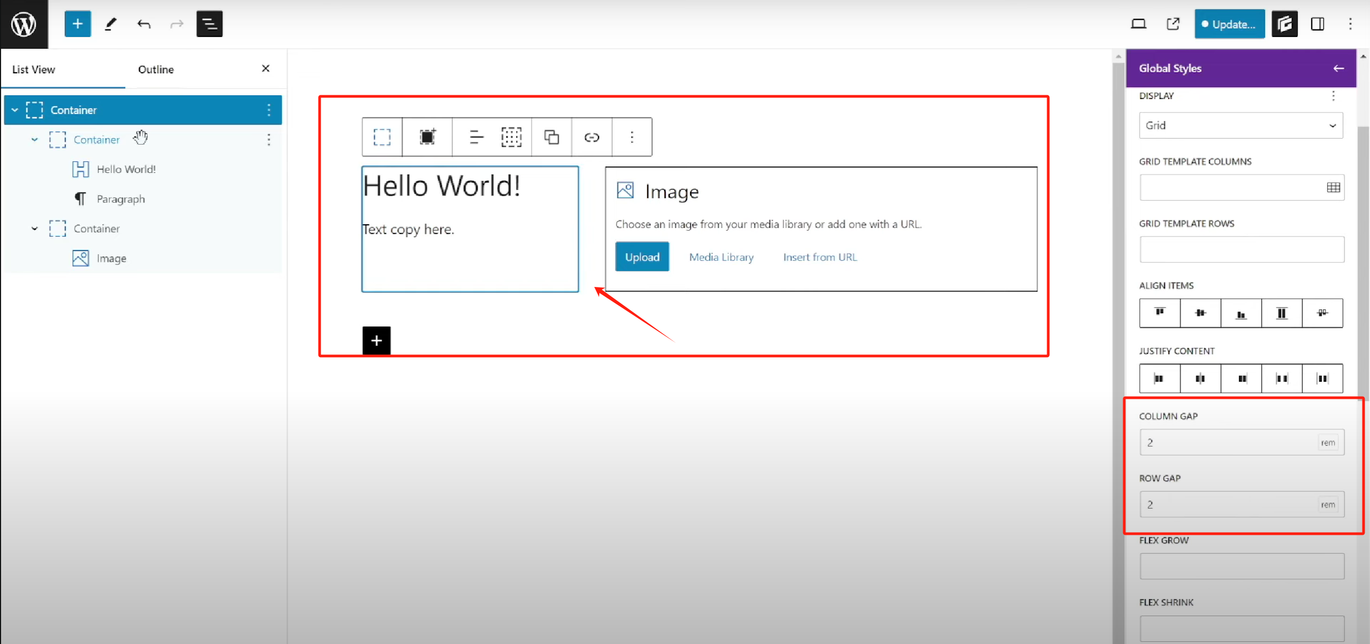Click the Column Gap input field

(x=1226, y=443)
